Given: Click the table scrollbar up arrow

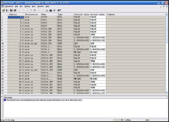Looking at the screenshot, I should point(167,14).
